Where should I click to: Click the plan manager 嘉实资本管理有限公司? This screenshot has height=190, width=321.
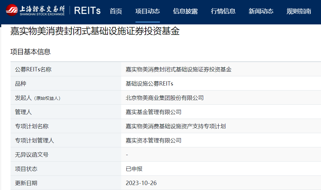coord(153,141)
